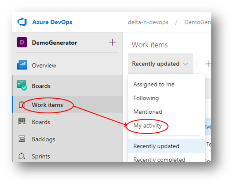Open Boards sub-item under Work items
The image size is (235, 186).
pyautogui.click(x=41, y=122)
